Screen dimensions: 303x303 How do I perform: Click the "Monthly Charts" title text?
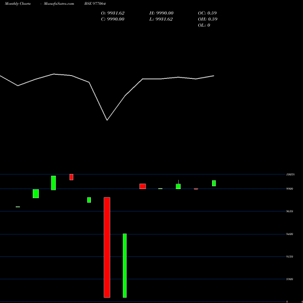(x=18, y=4)
